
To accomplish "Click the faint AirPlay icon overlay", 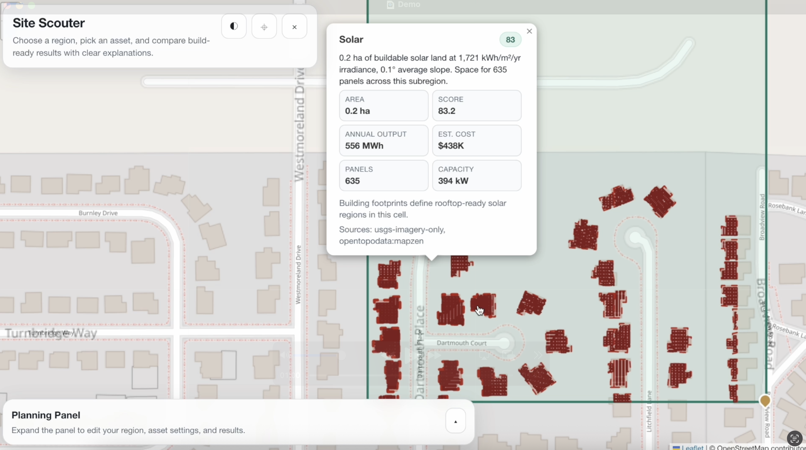I will (x=484, y=355).
